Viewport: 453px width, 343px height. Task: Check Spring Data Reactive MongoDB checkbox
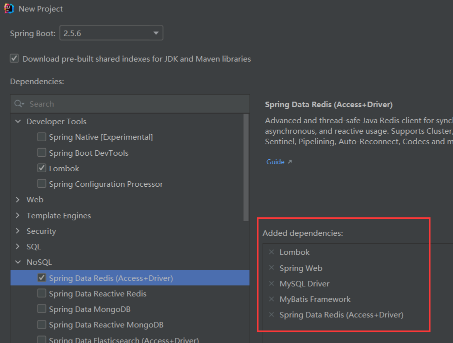click(x=41, y=324)
